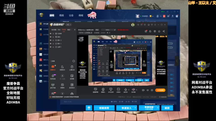Toggle lock on the 图片 2 layer
This screenshot has height=121, width=216.
(x=53, y=40)
